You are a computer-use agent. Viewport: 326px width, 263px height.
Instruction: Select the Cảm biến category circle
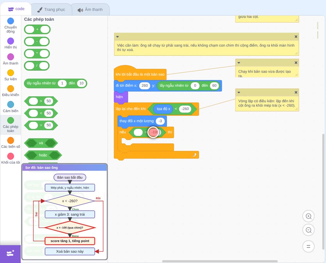[10, 104]
